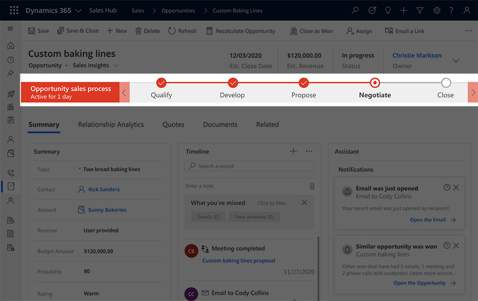
Task: Click New activities (0) filter button
Action: [254, 217]
